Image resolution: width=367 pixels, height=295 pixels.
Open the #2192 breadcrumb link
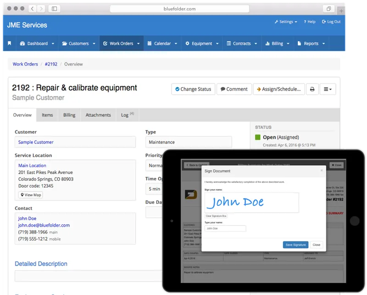(x=51, y=64)
